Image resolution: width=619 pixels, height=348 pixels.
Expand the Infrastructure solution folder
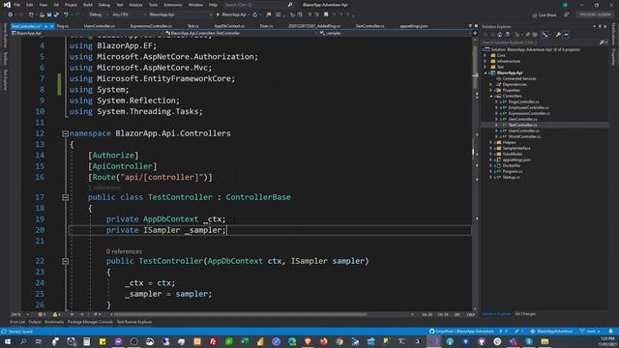(486, 61)
